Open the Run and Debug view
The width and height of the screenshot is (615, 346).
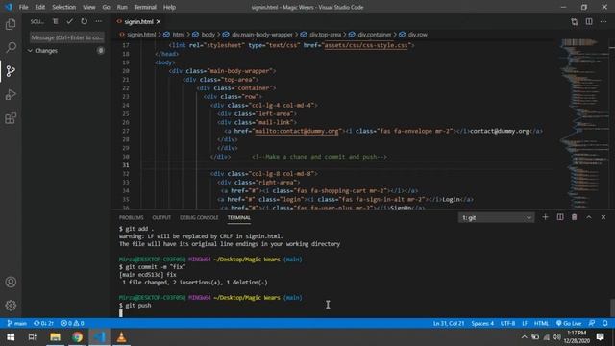11,94
